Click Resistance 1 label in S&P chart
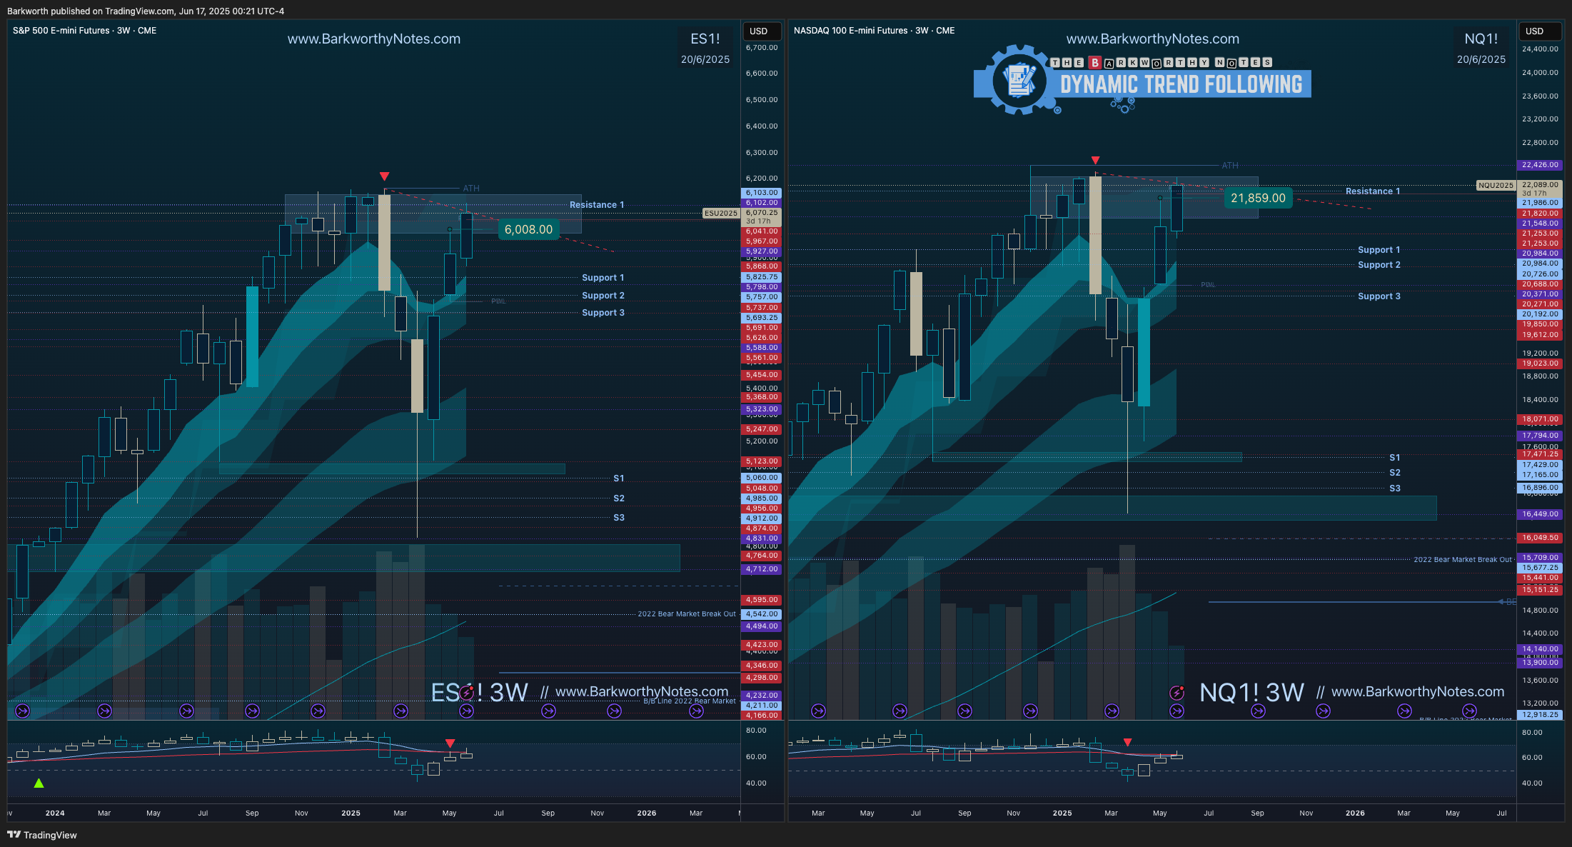Viewport: 1572px width, 847px height. 597,205
